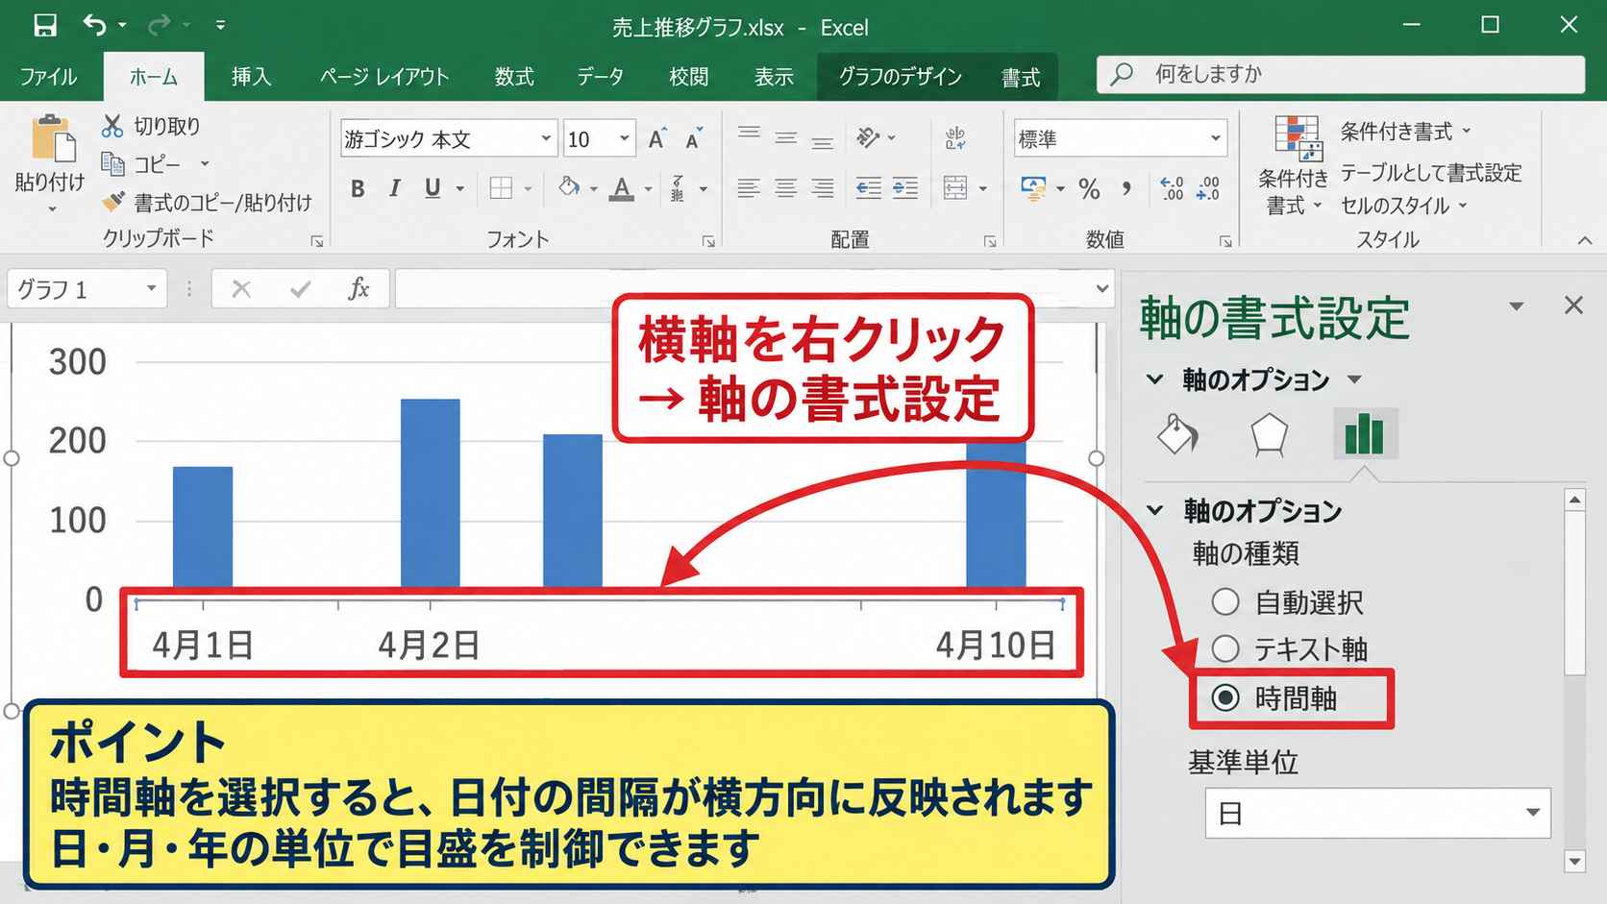Toggle Bold (B) formatting

point(358,188)
